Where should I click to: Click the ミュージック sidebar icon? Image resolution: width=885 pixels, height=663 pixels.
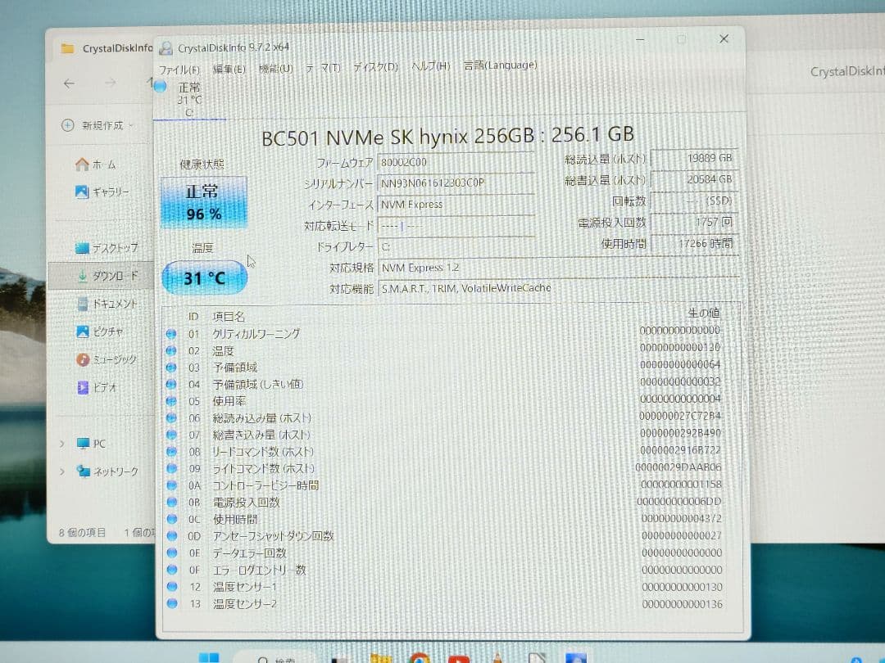point(80,359)
